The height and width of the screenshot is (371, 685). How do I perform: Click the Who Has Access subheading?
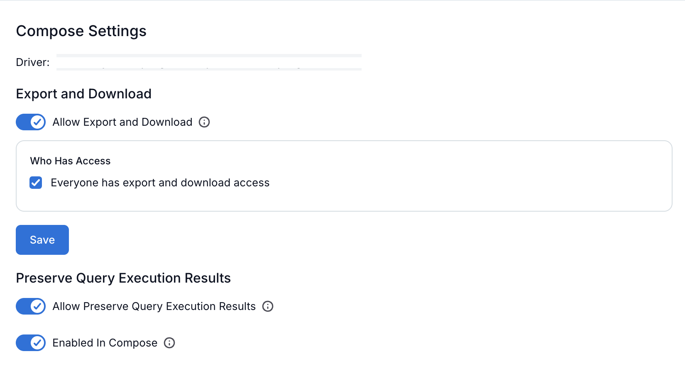point(70,161)
